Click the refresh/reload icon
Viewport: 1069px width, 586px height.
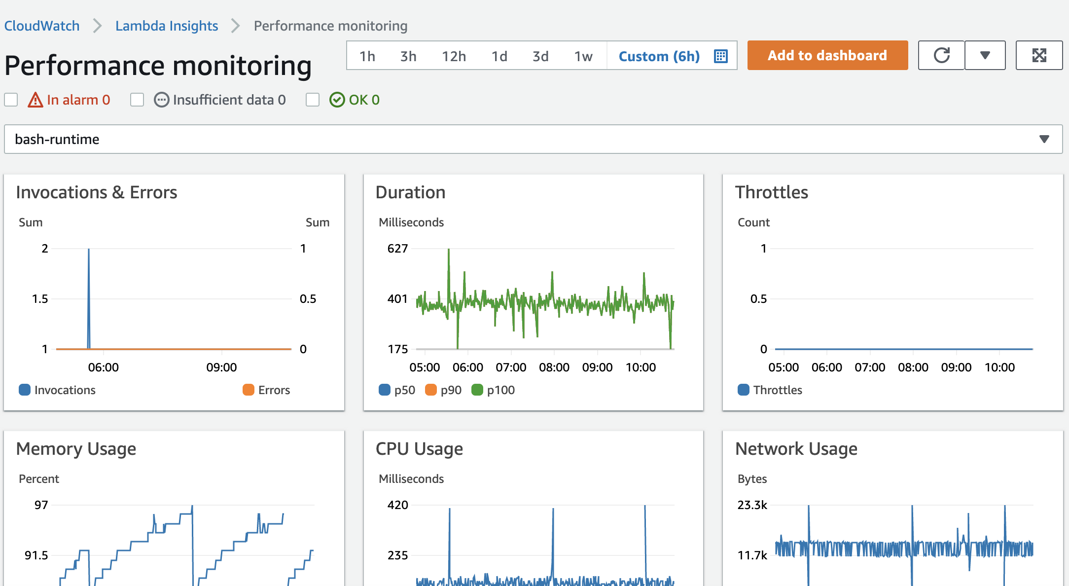coord(942,56)
